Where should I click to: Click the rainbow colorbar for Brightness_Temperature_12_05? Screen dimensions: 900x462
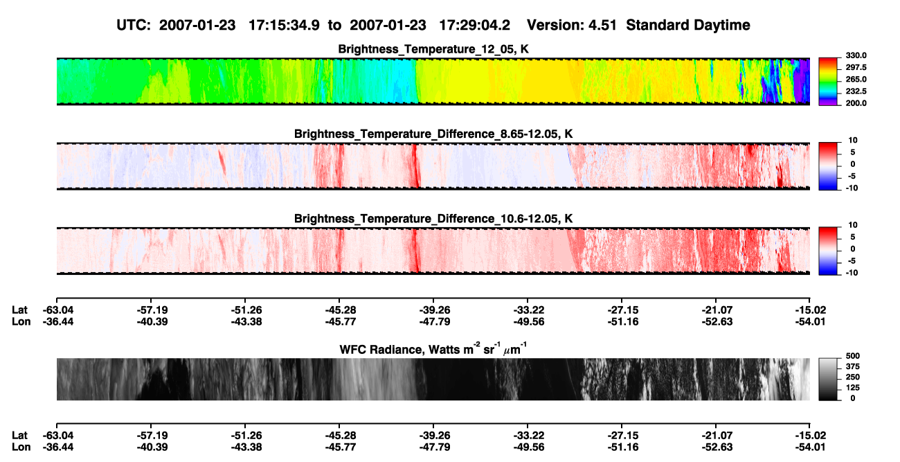pos(829,81)
